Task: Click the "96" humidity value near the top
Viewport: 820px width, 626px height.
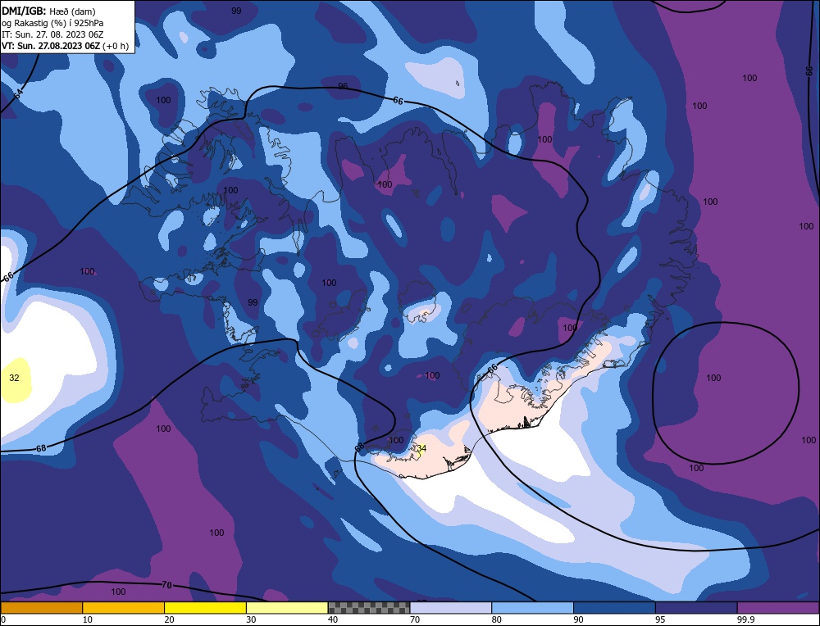Action: [x=343, y=86]
